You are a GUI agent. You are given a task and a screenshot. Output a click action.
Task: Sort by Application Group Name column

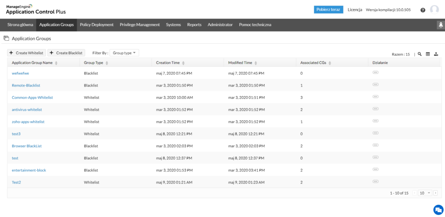tap(56, 63)
